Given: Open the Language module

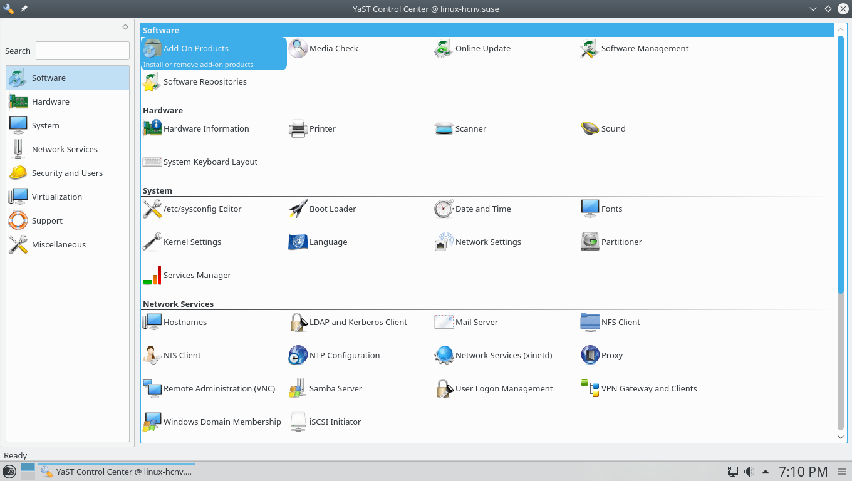Looking at the screenshot, I should [318, 242].
